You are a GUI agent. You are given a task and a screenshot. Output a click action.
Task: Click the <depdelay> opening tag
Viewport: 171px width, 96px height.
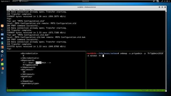point(26,77)
